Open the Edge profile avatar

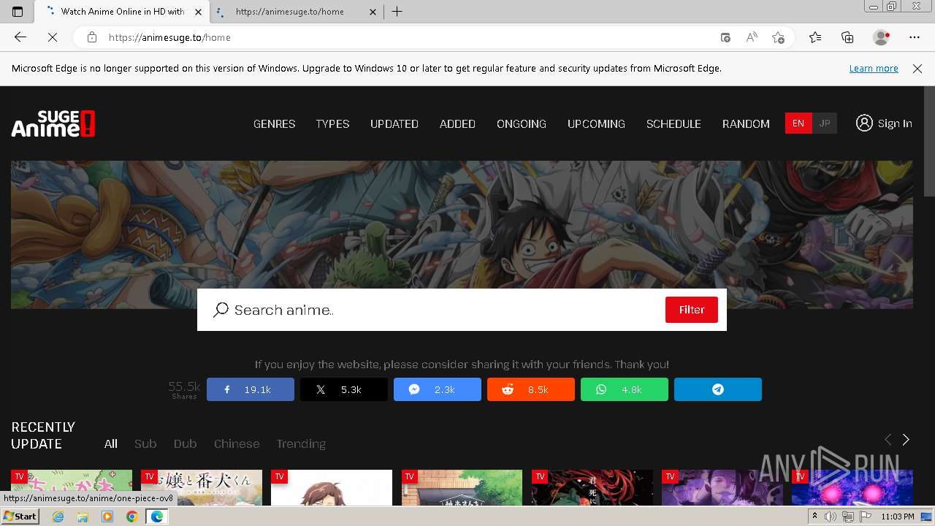pos(881,37)
